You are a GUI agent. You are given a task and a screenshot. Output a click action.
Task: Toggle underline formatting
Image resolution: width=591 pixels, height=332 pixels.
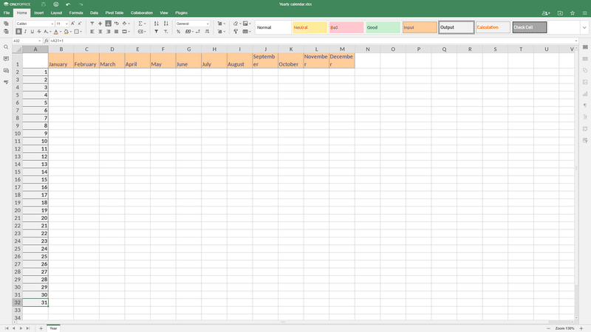point(32,32)
